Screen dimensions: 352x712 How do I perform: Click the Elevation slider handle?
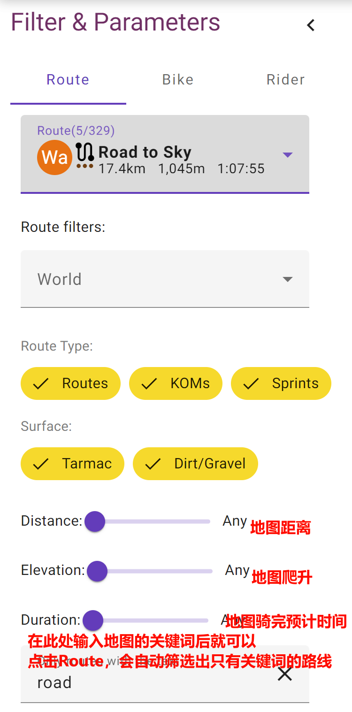coord(97,571)
